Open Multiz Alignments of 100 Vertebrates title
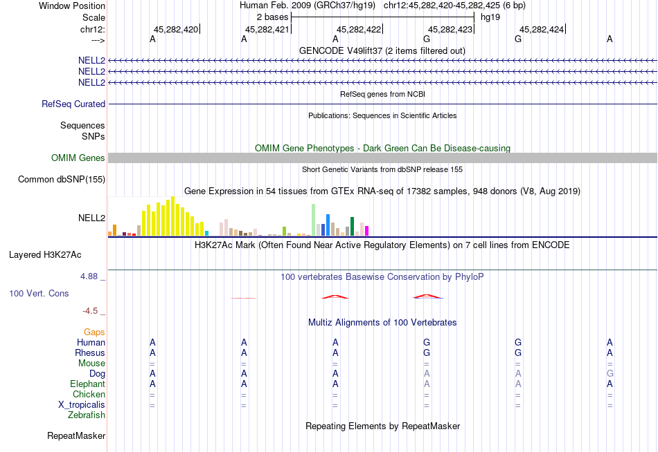This screenshot has height=452, width=658. 382,323
